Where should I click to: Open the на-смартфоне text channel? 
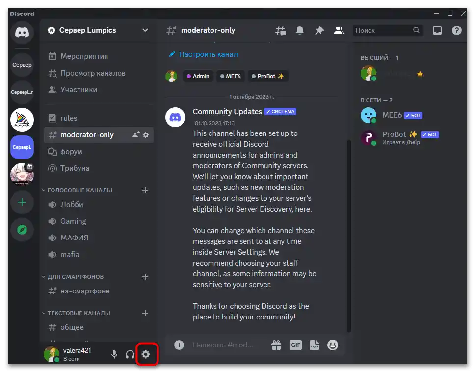(x=99, y=291)
